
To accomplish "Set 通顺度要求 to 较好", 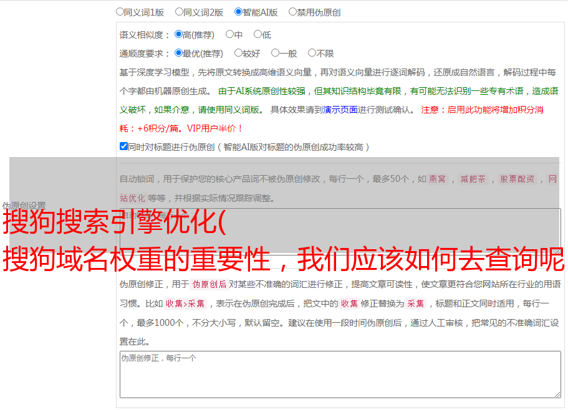I will pos(238,53).
